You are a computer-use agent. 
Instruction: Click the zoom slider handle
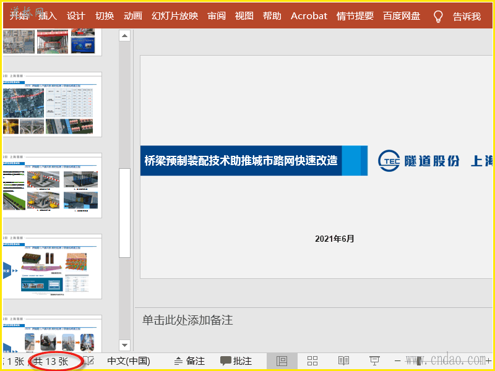419,361
